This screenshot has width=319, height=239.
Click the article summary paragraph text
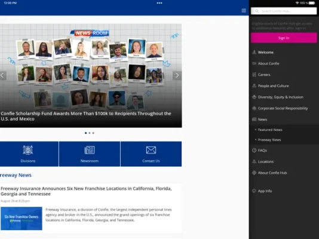(109, 215)
